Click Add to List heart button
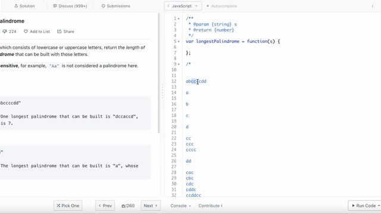This screenshot has width=381, height=214. click(37, 32)
